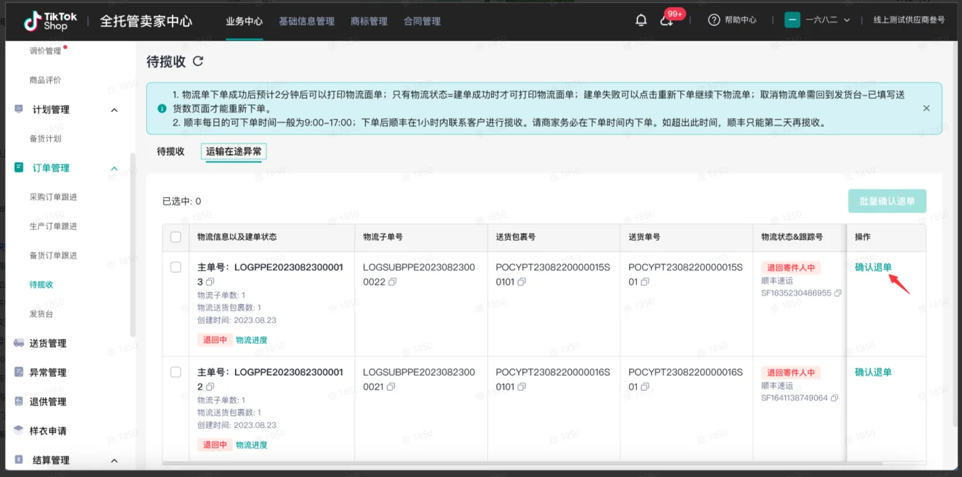Click the 批量确认退单 button
The image size is (962, 477).
[x=887, y=201]
